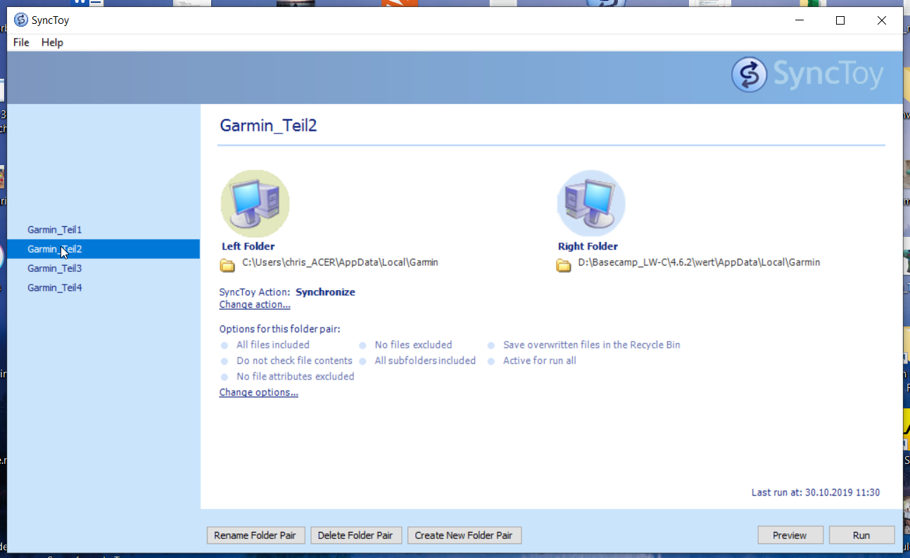Viewport: 910px width, 558px height.
Task: Open the Change options link
Action: (x=259, y=392)
